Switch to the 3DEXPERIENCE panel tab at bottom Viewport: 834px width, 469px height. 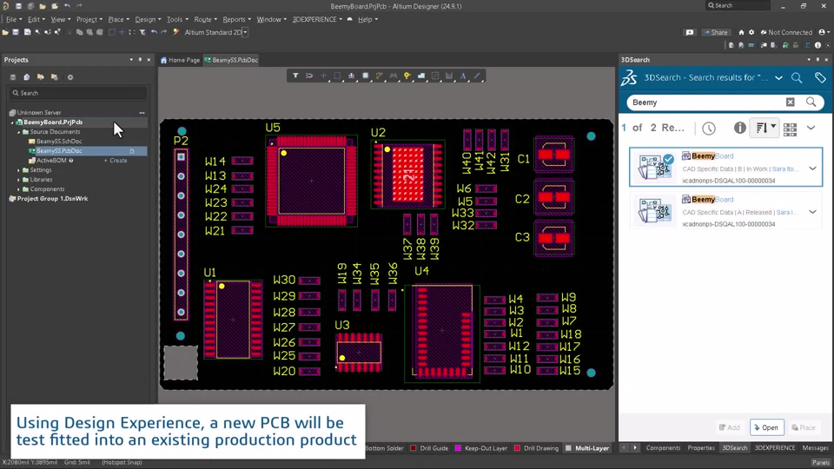coord(774,448)
